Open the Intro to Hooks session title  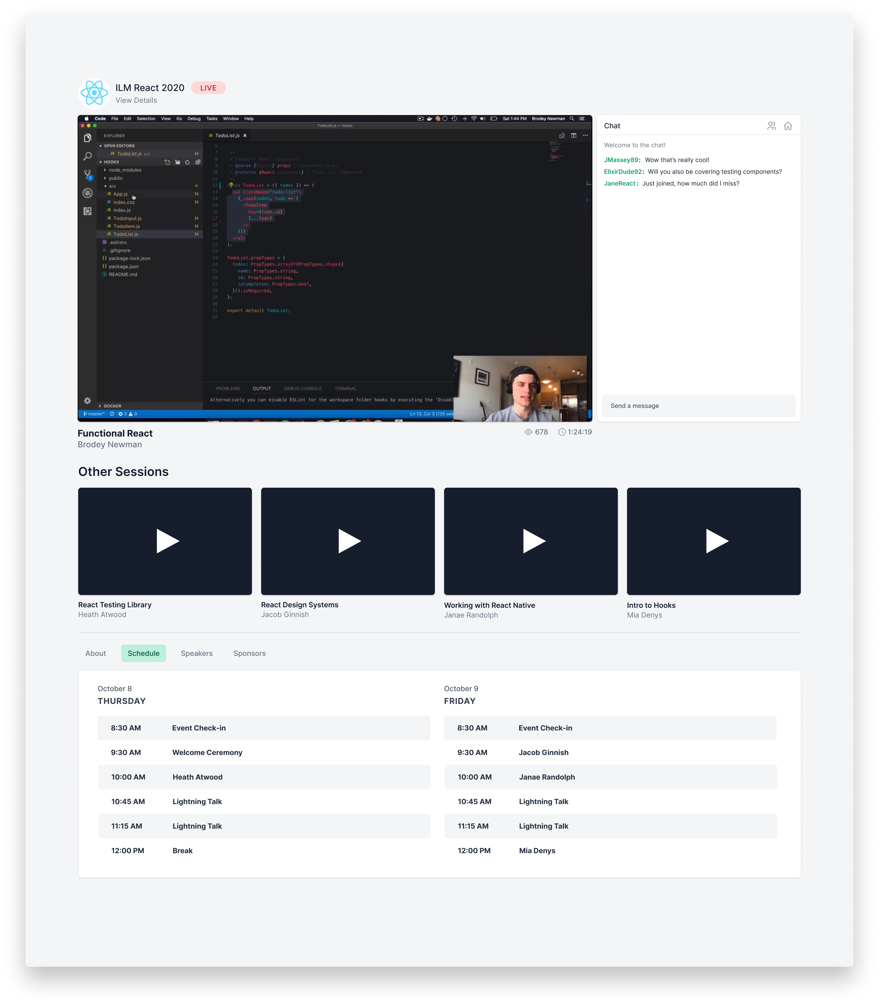pyautogui.click(x=651, y=605)
